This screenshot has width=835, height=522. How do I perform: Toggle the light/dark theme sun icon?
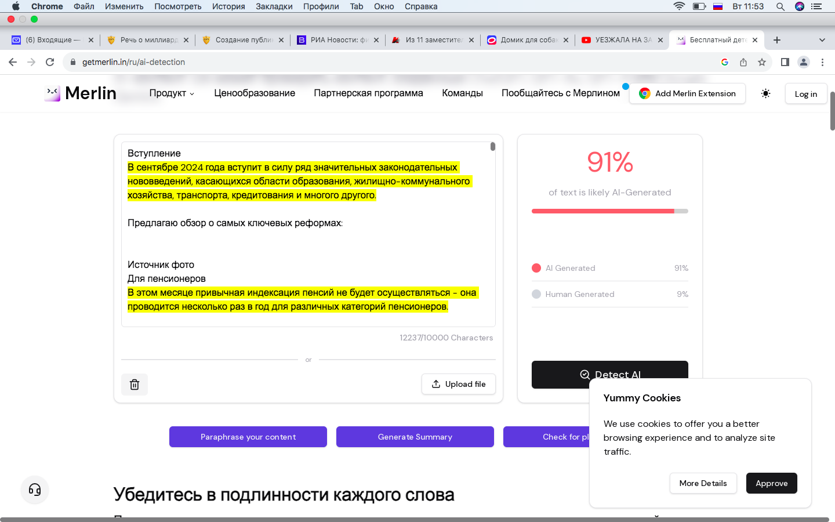tap(765, 93)
